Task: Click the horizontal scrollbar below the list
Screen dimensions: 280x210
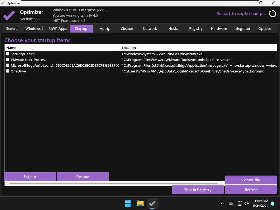Action: pyautogui.click(x=113, y=183)
